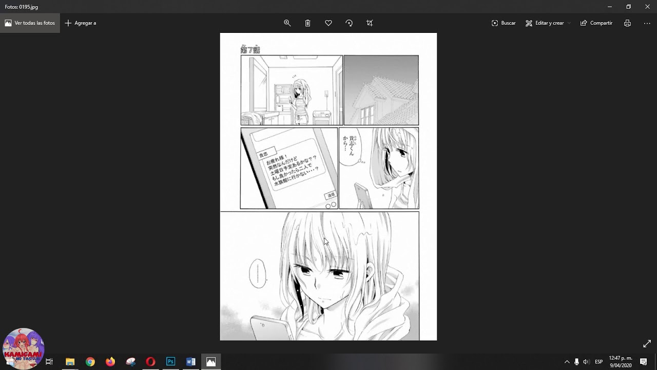
Task: Delete the photo with the trash icon
Action: tap(308, 23)
